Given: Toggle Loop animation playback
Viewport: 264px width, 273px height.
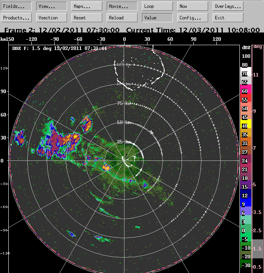Looking at the screenshot, I should [157, 6].
